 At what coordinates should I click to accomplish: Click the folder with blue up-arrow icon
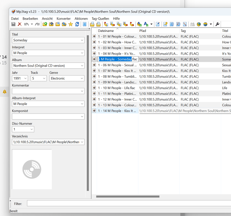(64, 24)
